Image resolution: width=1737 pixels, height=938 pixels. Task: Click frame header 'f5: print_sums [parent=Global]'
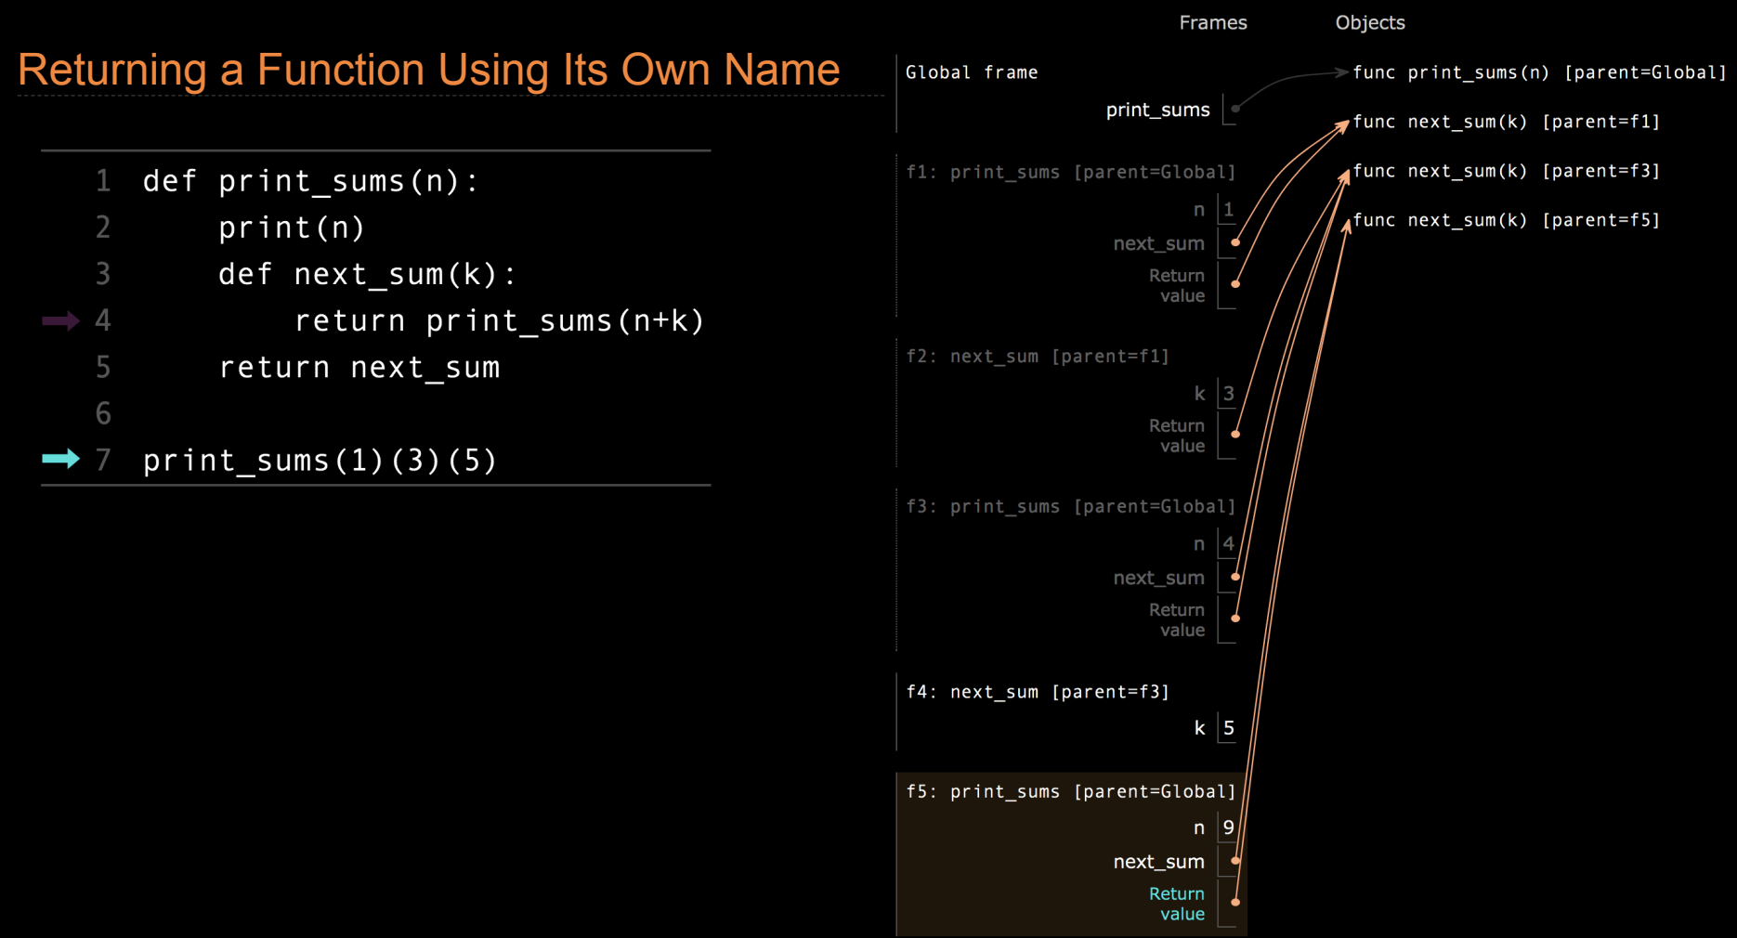tap(1071, 791)
